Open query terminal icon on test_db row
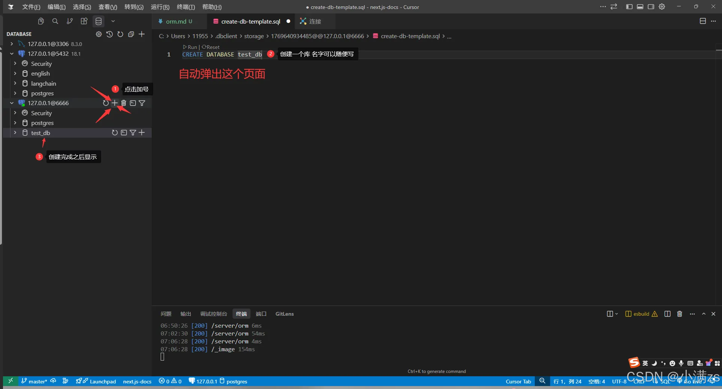Viewport: 722px width, 389px height. point(124,133)
